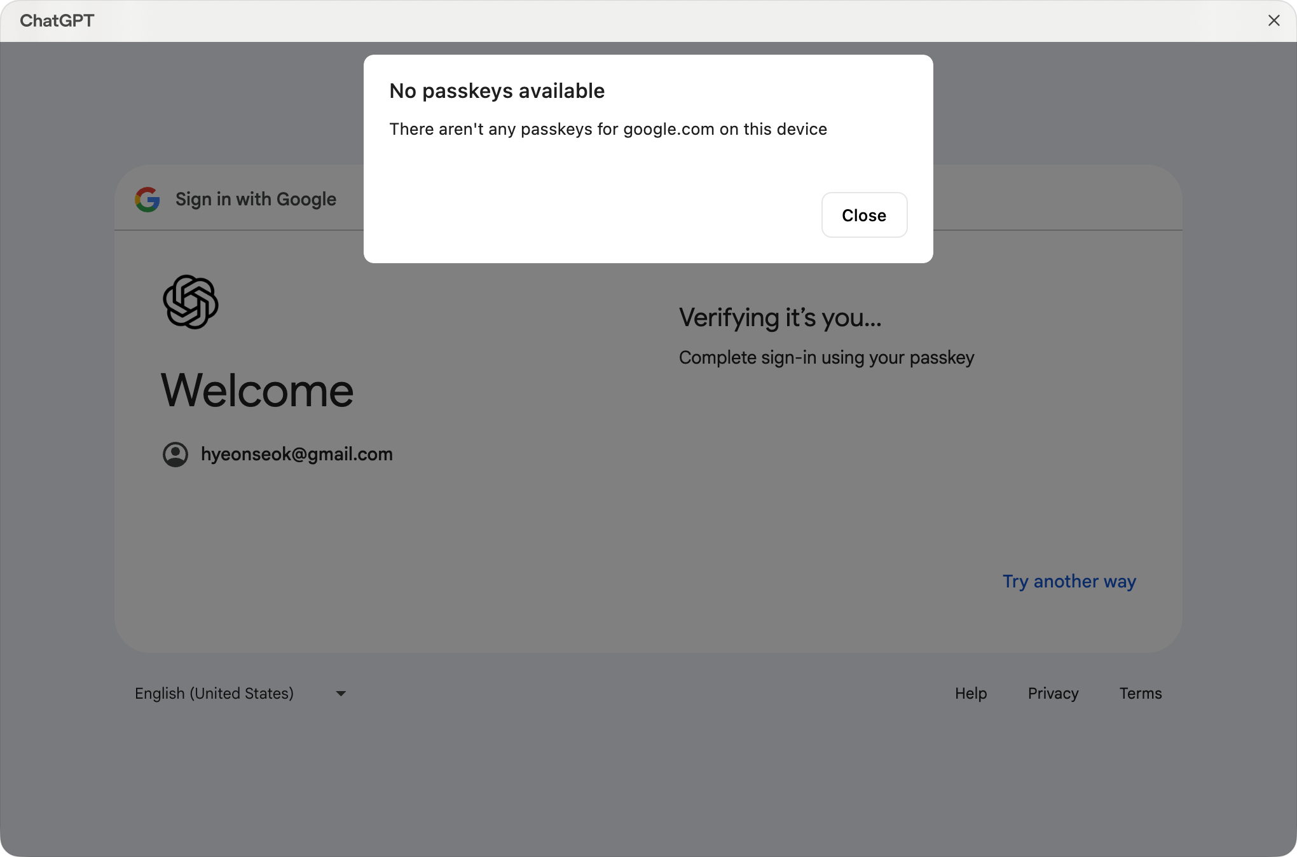The height and width of the screenshot is (857, 1297).
Task: Click the Sign in with Google header
Action: tap(256, 200)
